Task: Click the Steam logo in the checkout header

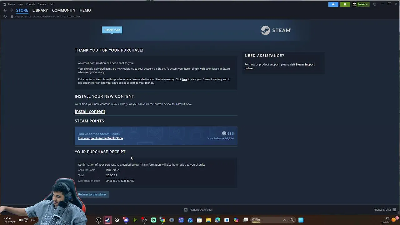Action: tap(276, 30)
